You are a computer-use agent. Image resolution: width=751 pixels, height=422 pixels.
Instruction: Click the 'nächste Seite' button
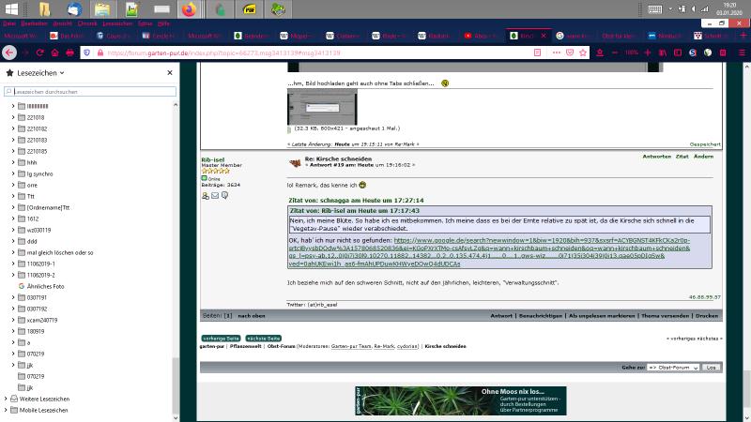tap(264, 338)
